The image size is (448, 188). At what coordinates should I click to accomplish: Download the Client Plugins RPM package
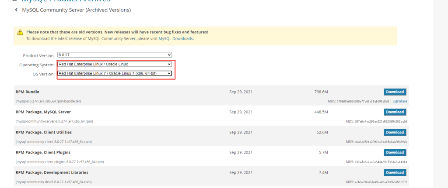pyautogui.click(x=395, y=152)
